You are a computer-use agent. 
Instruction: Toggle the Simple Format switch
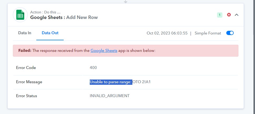point(230,33)
